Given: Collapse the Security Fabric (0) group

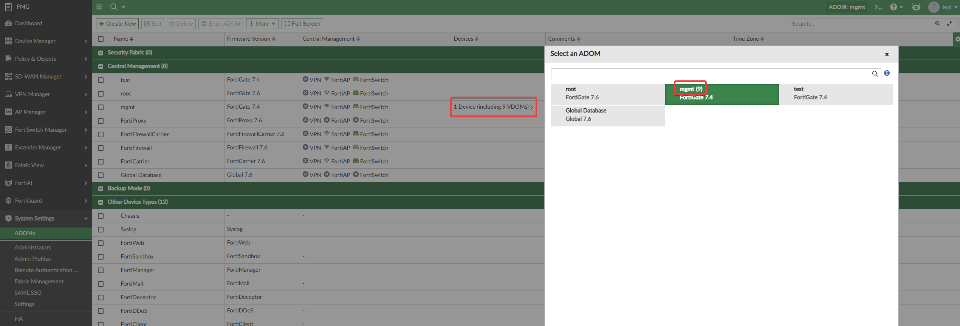Looking at the screenshot, I should [101, 53].
